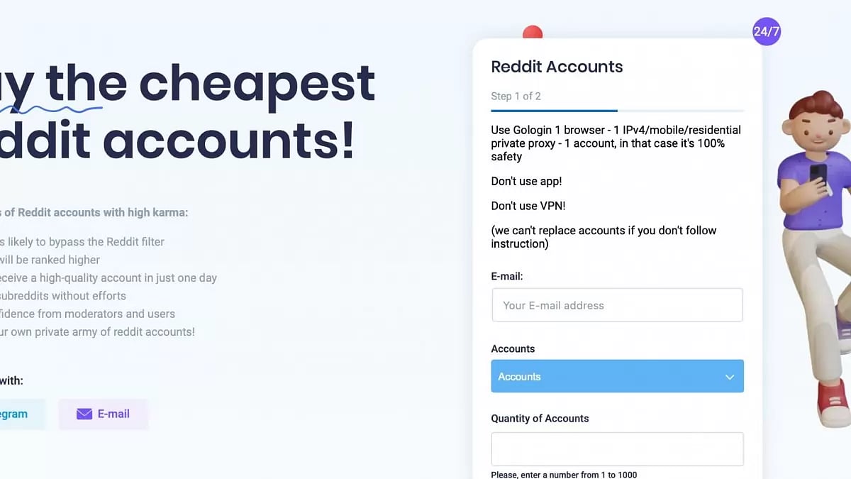Click the Quantity of Accounts input box

tap(617, 448)
